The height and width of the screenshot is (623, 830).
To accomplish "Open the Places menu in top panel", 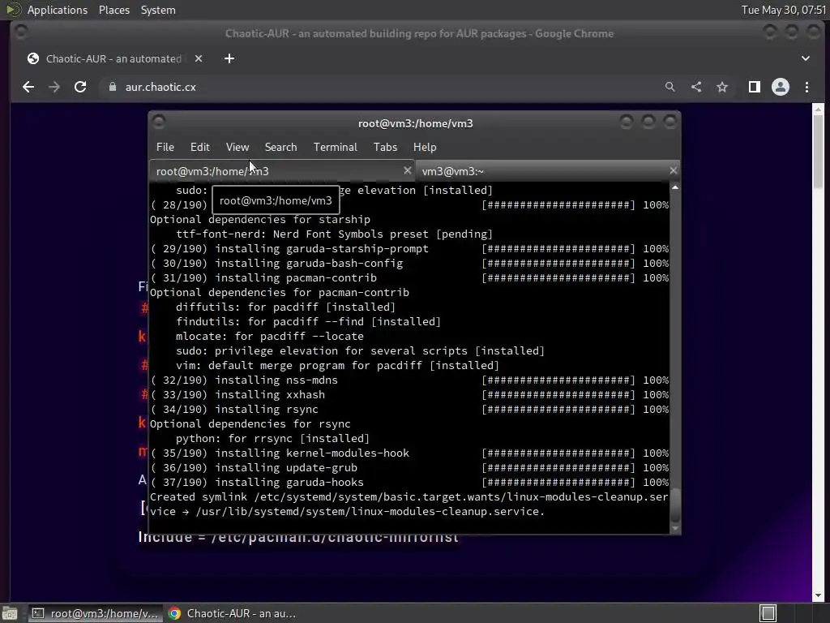I will tap(113, 10).
